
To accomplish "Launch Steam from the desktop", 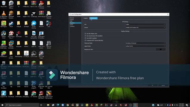I will 11,24.
